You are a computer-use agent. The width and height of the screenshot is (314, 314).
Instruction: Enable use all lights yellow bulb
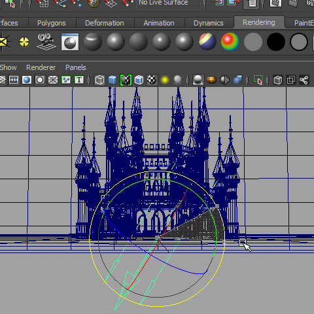tap(165, 80)
